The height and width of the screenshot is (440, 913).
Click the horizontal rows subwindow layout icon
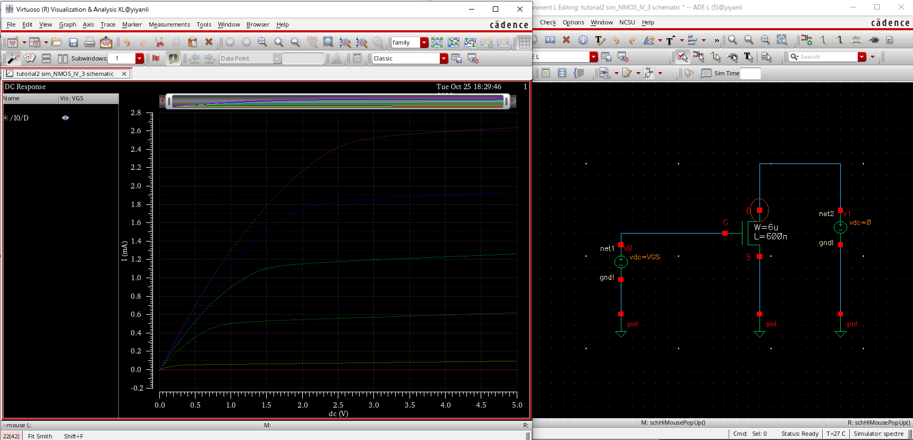tap(46, 58)
